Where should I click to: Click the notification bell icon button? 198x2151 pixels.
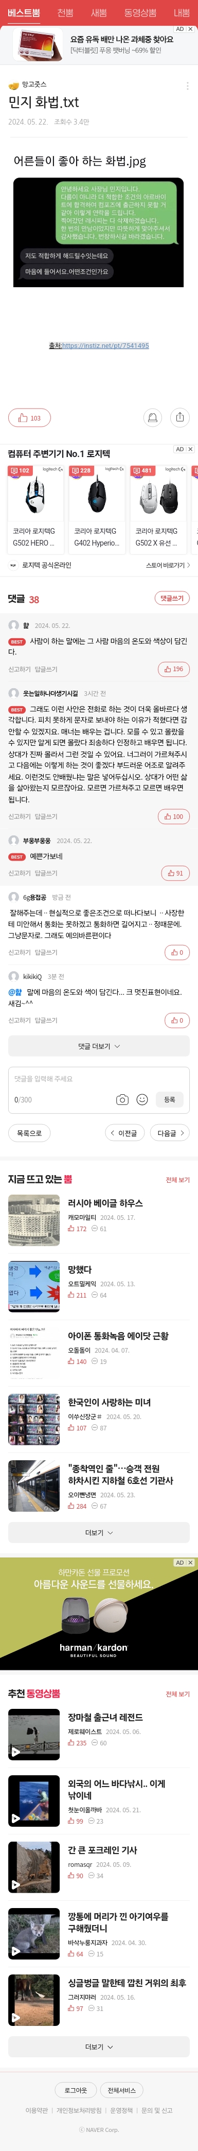coord(153,417)
